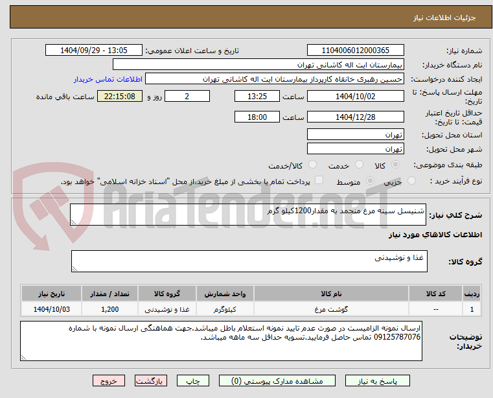This screenshot has height=398, width=493.
Task: Open مشاهده مدارک پیوستی (0) button
Action: coord(277,380)
